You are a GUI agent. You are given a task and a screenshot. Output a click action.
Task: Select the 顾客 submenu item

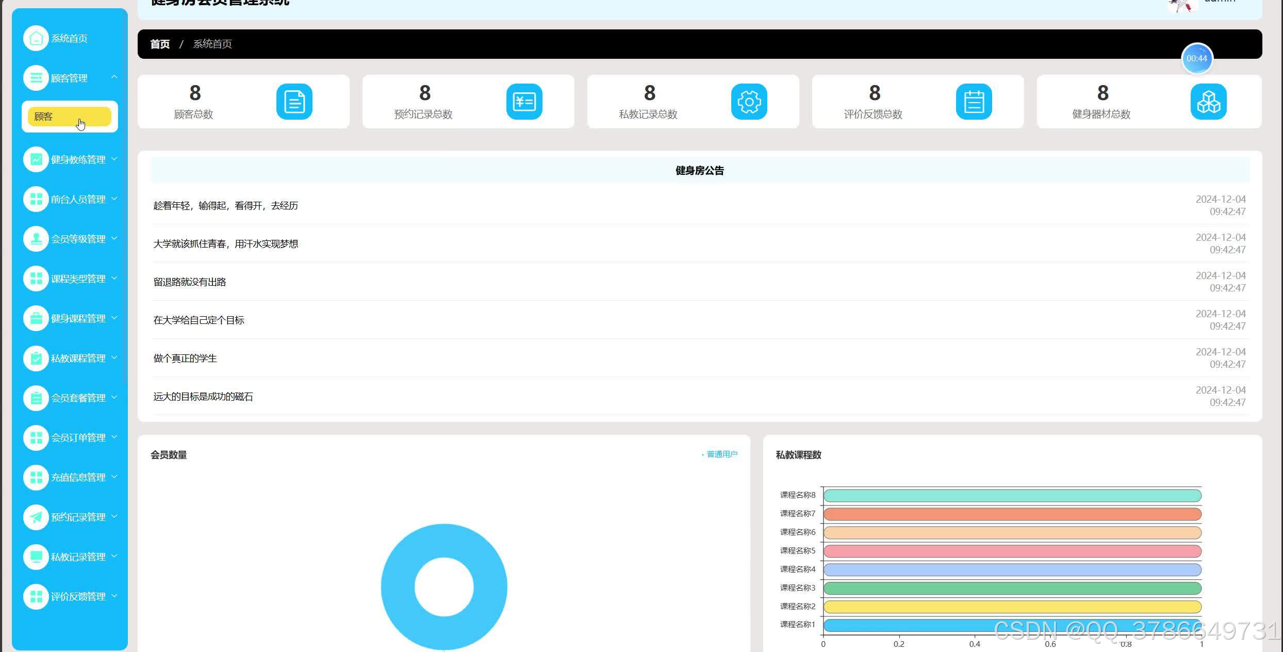tap(69, 117)
